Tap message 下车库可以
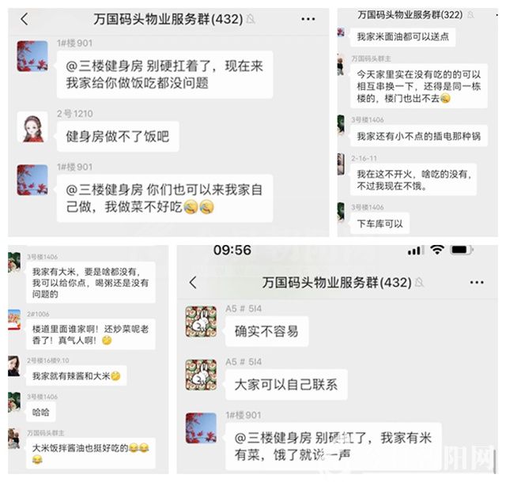This screenshot has width=506, height=482. [379, 224]
